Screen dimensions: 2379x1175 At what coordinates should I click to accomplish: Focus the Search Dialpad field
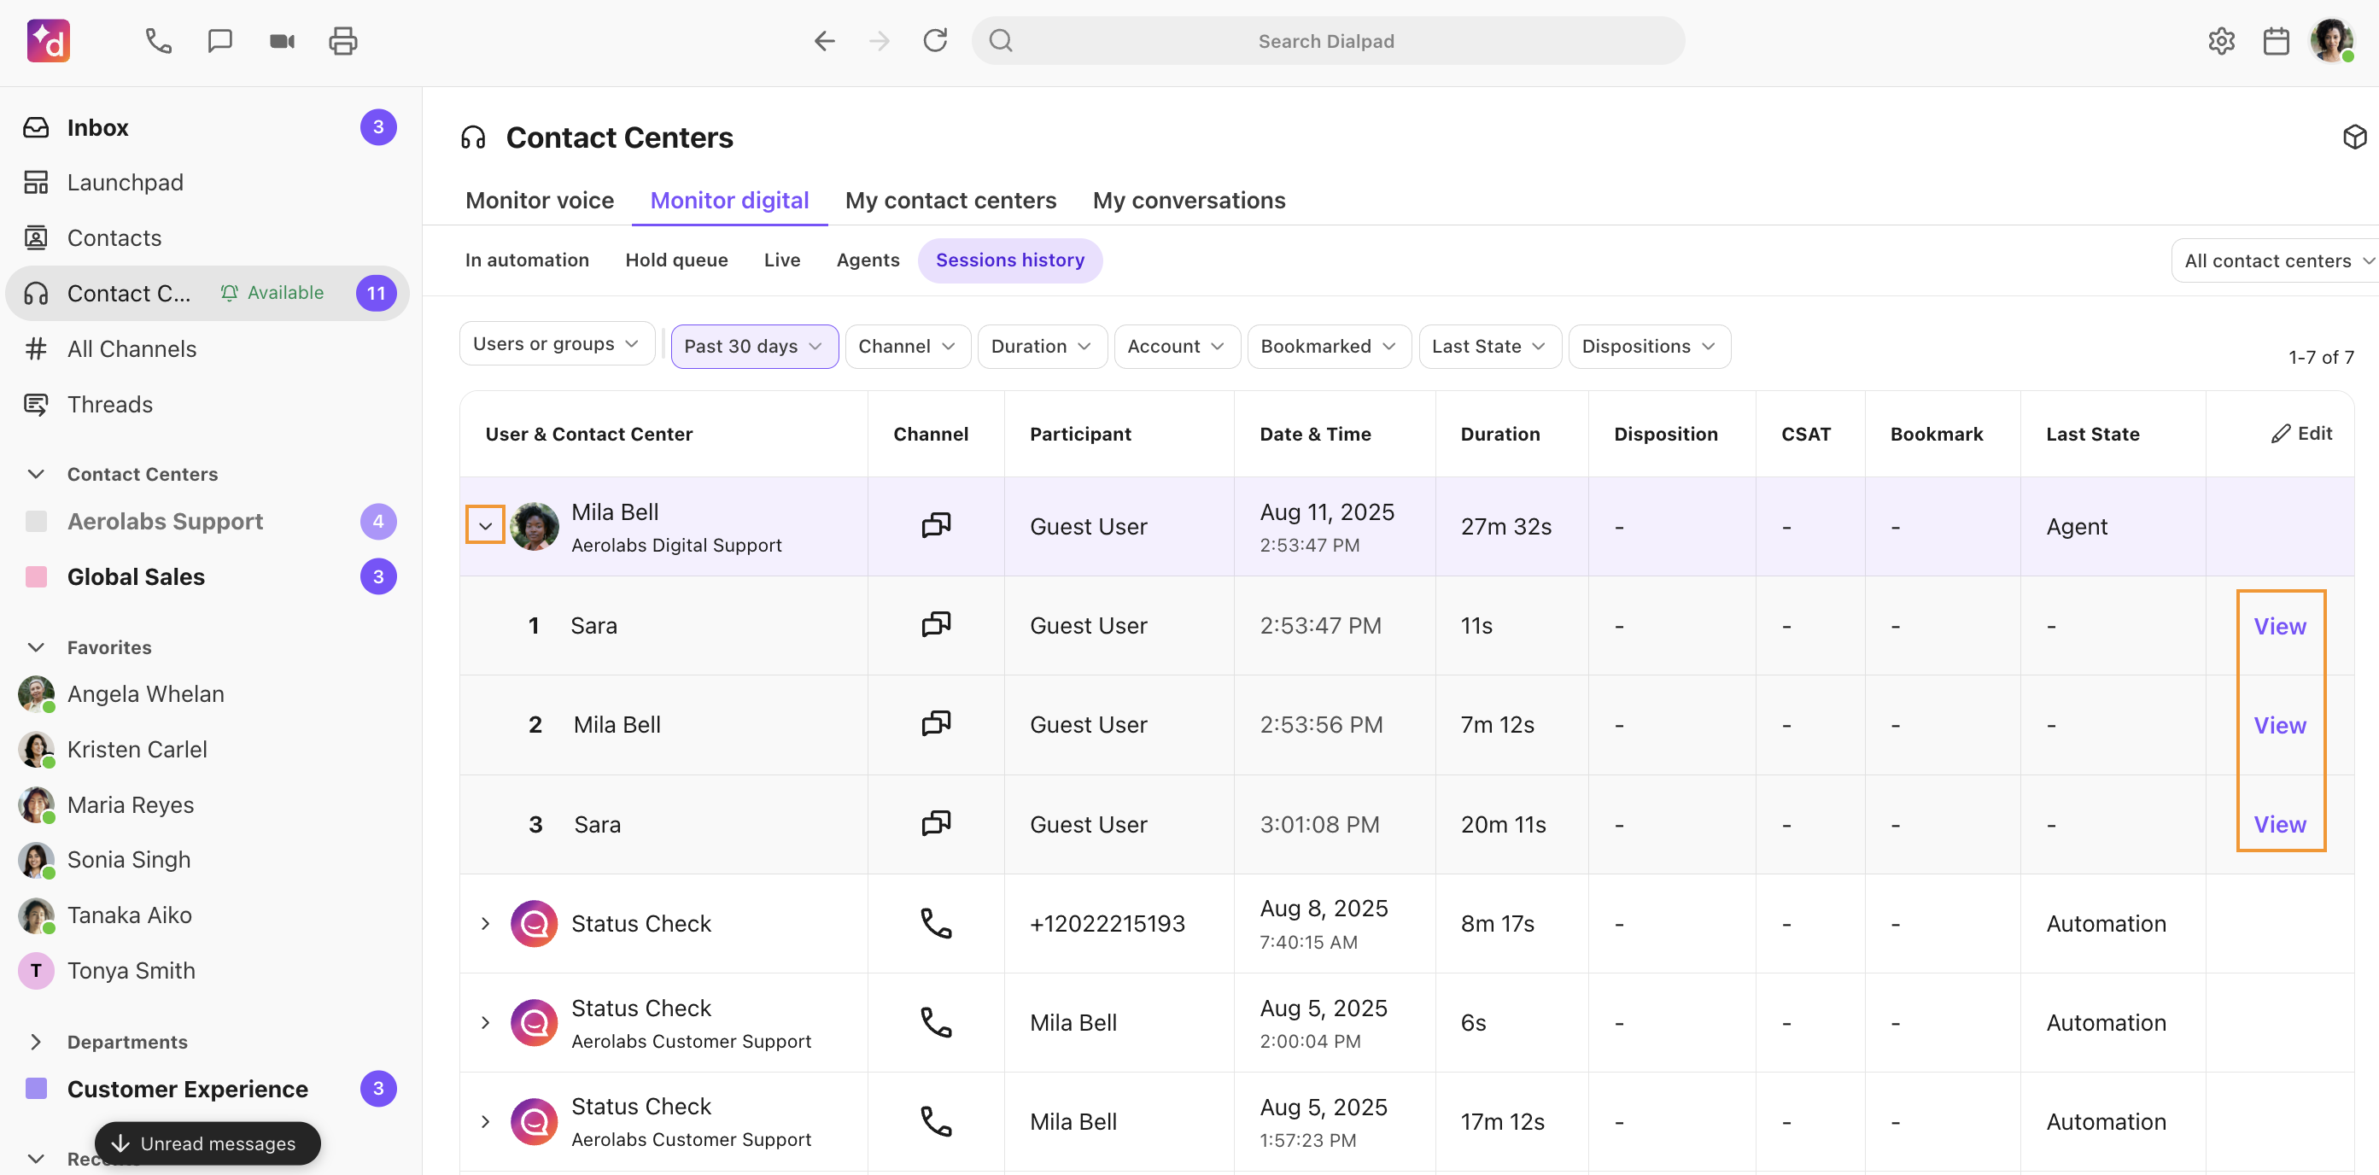[x=1328, y=41]
